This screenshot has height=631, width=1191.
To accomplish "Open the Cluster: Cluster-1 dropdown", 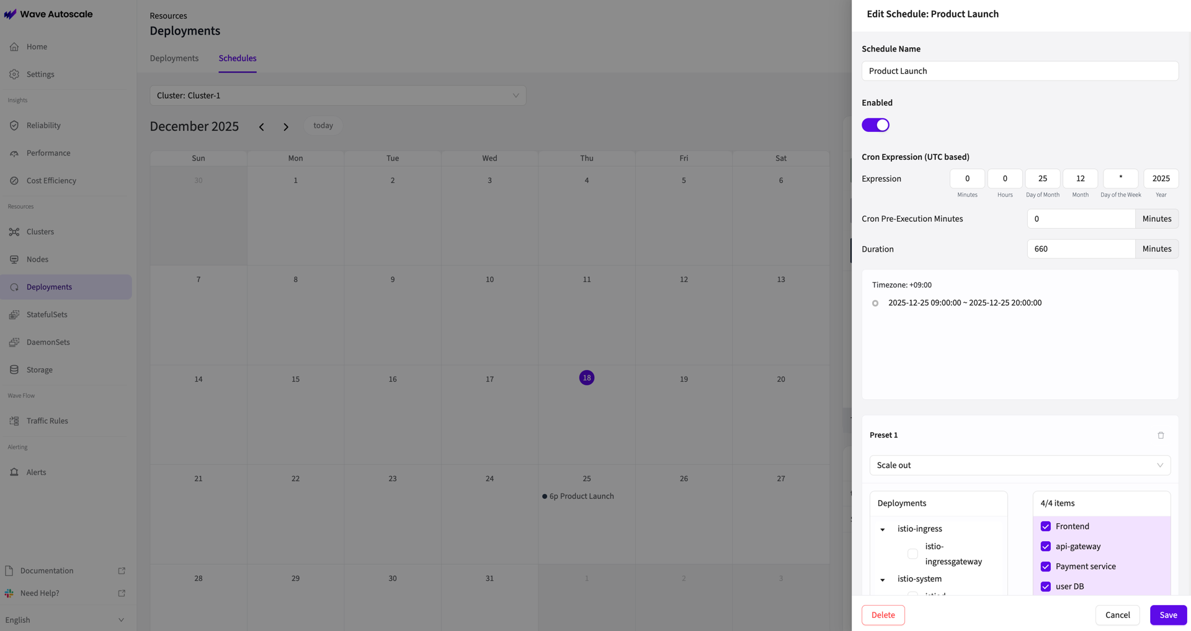I will pos(338,95).
